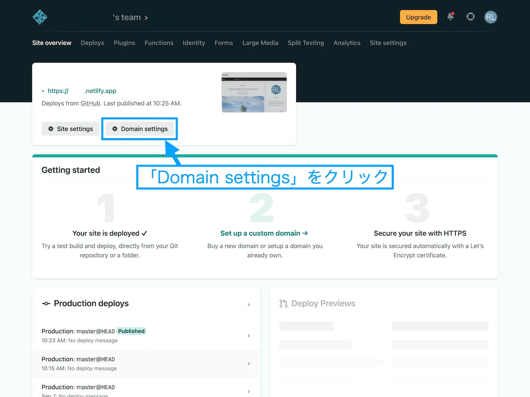530x397 pixels.
Task: Expand the breadcrumb chevron after the team name
Action: coord(145,17)
